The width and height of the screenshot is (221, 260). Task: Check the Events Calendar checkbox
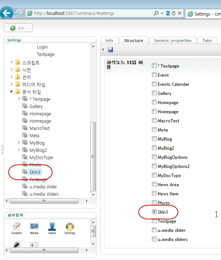(x=154, y=84)
